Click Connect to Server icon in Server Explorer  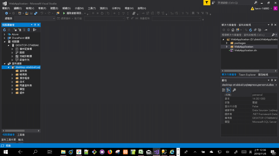[20, 30]
